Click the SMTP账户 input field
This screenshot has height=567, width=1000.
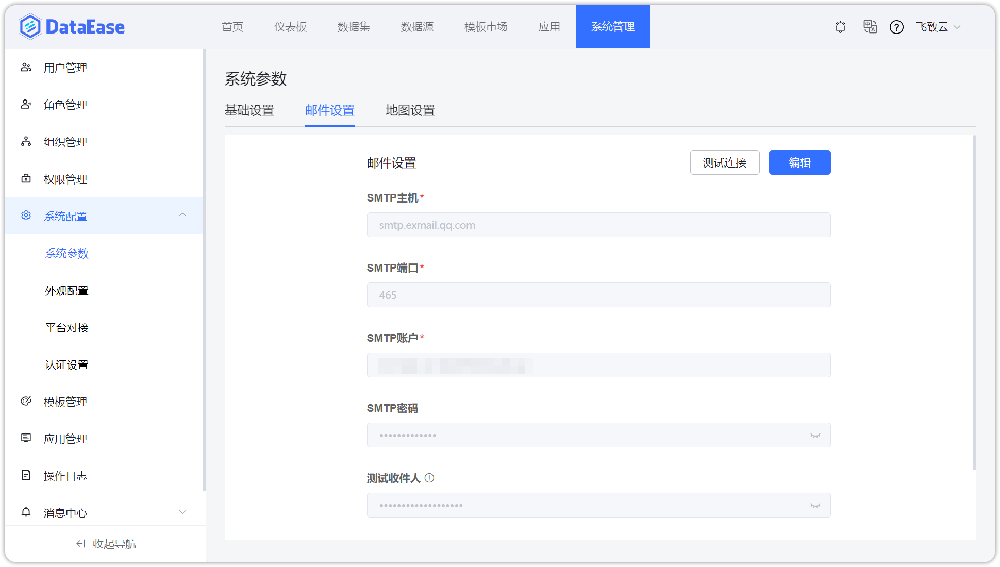pos(599,365)
